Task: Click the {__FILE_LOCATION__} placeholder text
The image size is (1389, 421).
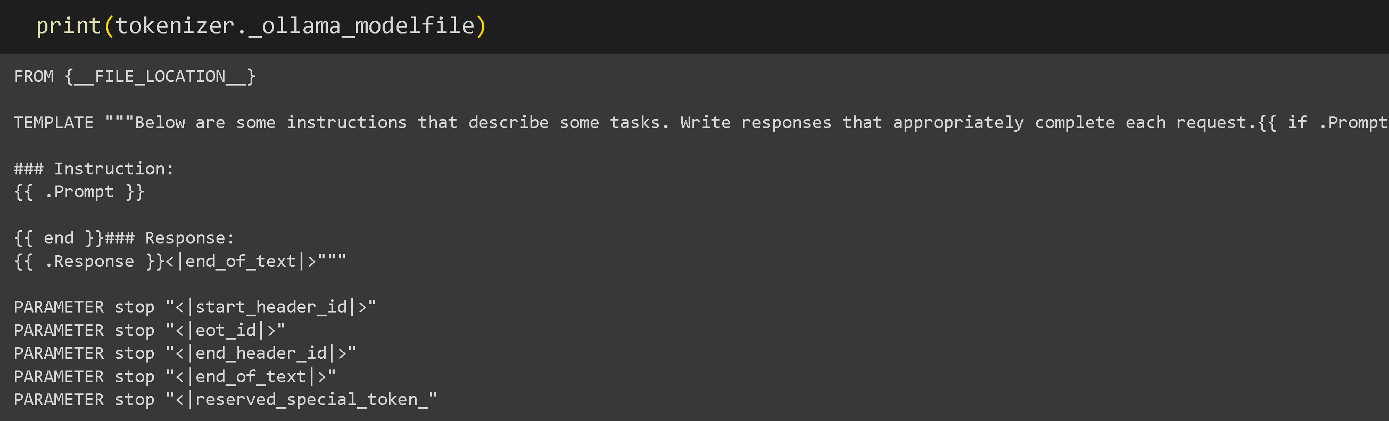Action: click(160, 77)
